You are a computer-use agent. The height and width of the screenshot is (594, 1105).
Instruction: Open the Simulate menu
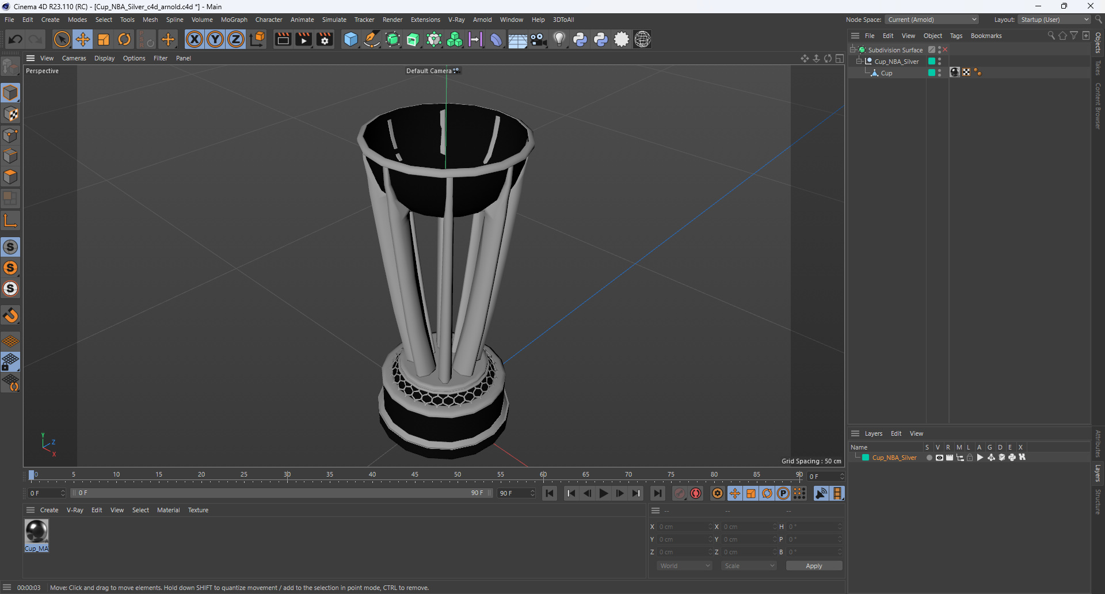(x=334, y=20)
